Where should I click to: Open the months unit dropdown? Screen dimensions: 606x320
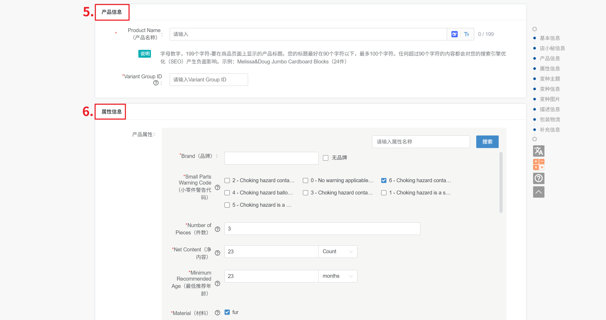point(338,276)
